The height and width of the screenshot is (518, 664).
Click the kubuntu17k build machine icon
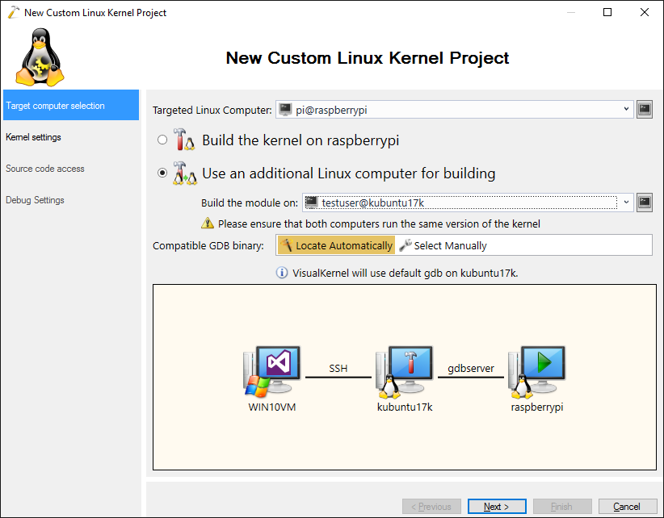(405, 372)
